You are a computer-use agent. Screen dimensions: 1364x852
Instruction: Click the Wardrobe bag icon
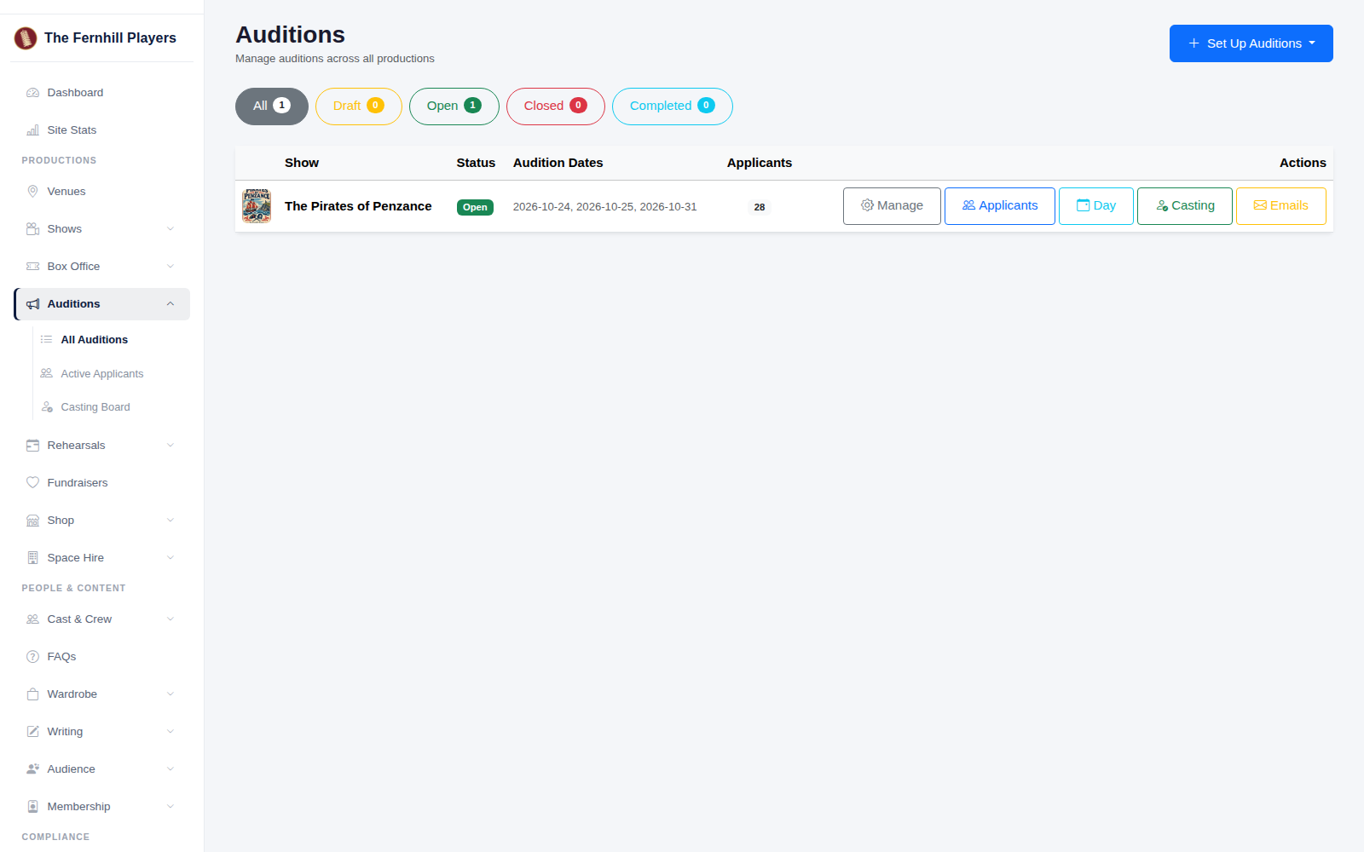32,694
